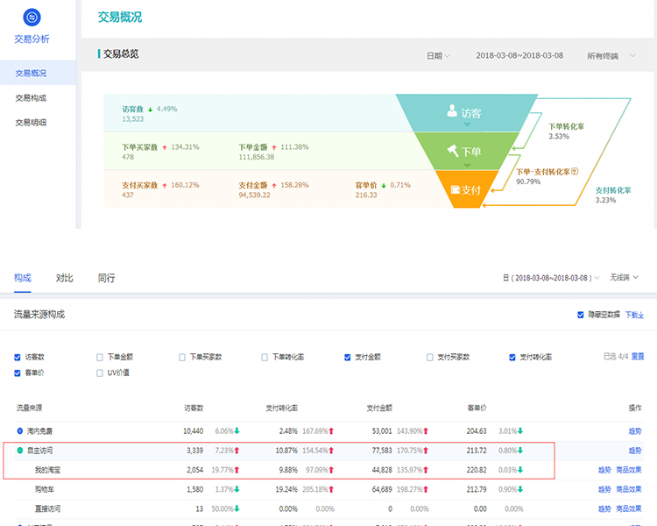Screen dimensions: 657x526
Task: Click the 支付金额 value 94,539.22
Action: (254, 195)
